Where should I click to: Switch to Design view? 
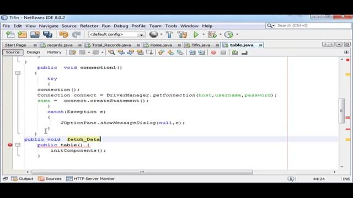tap(33, 52)
